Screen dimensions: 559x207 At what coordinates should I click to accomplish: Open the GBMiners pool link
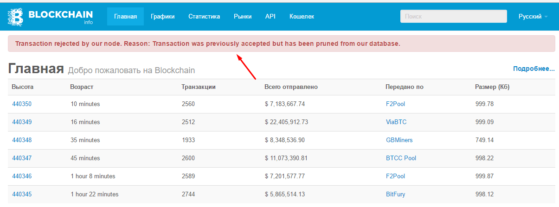399,140
